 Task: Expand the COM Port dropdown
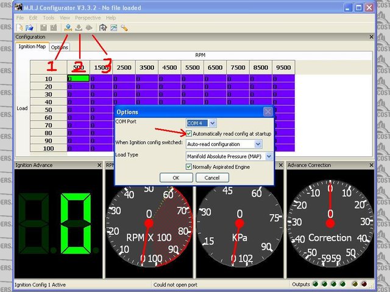(213, 123)
